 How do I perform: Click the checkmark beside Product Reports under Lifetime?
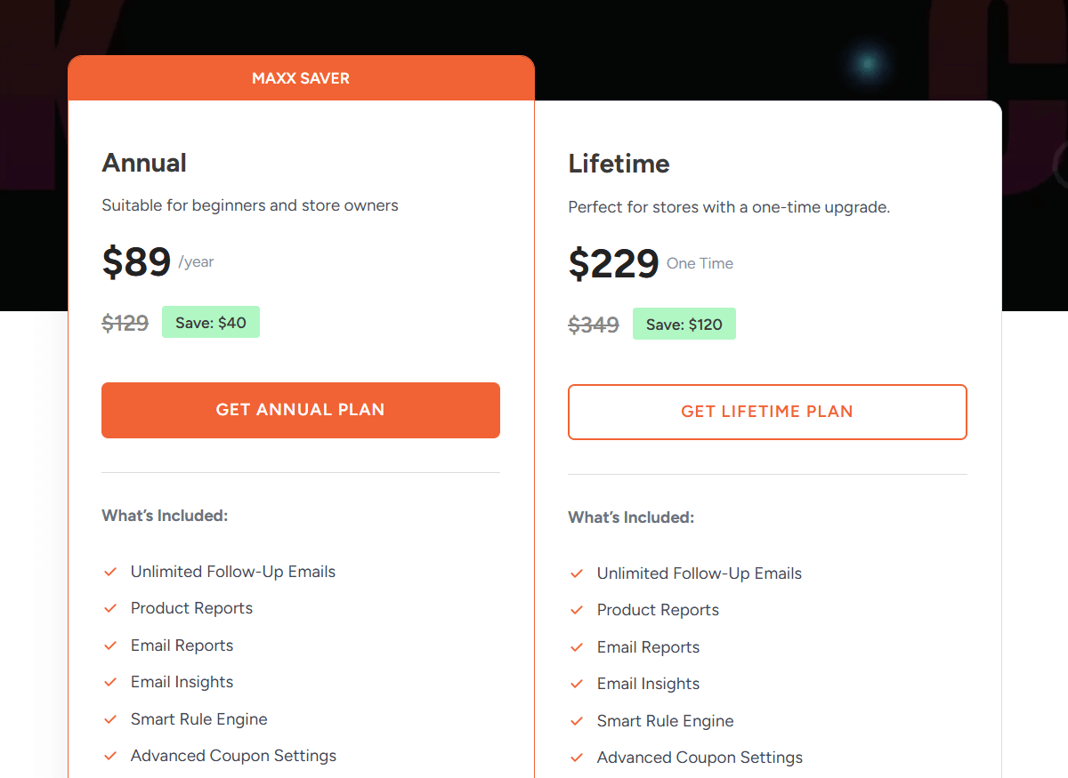[x=577, y=610]
